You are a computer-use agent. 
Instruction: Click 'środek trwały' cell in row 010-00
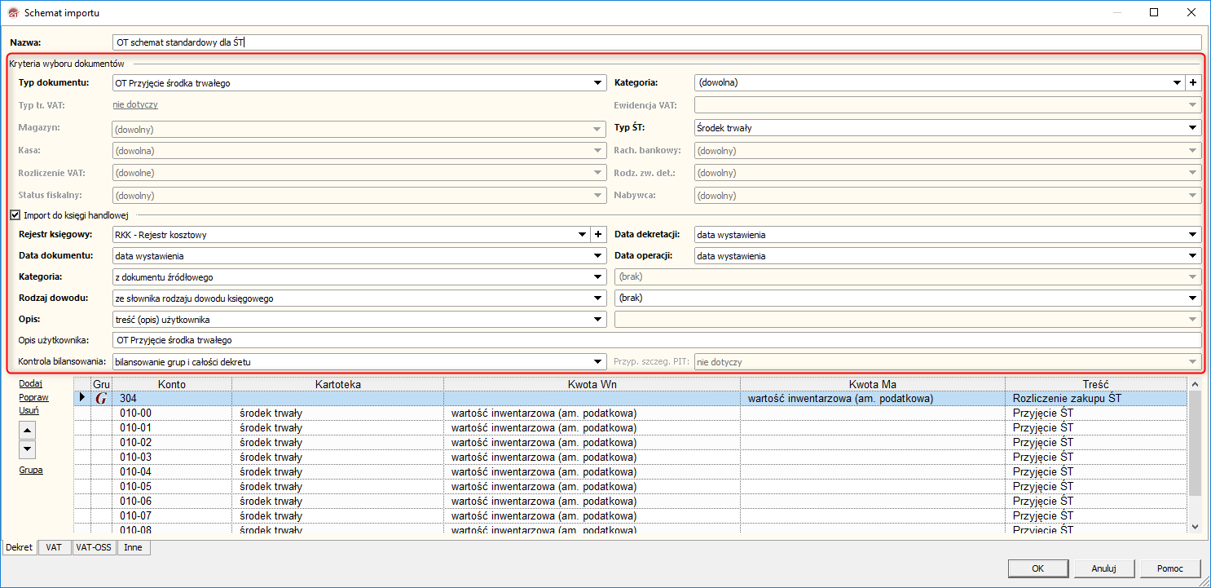[337, 413]
